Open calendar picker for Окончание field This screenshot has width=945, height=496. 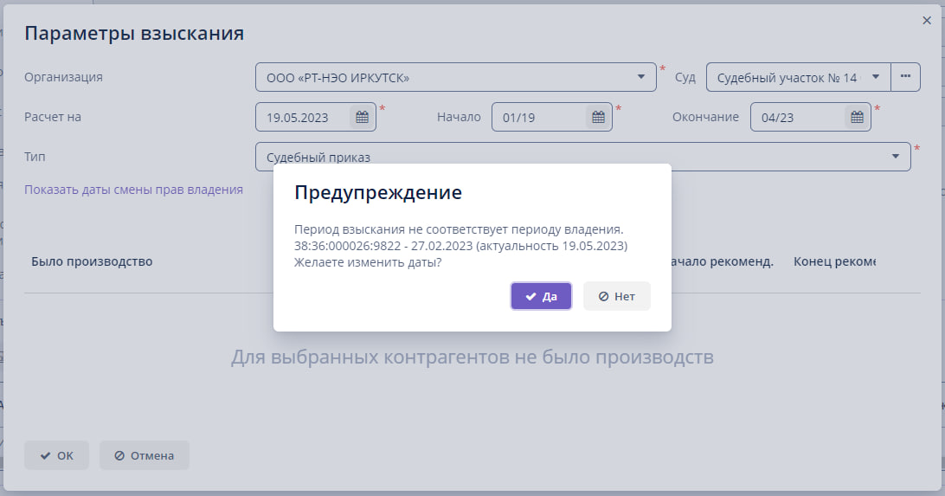(857, 118)
